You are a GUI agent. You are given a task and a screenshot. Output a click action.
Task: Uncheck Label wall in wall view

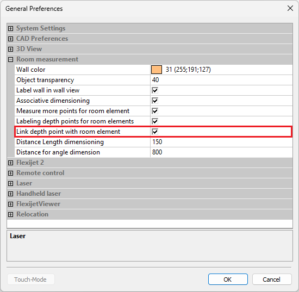155,90
